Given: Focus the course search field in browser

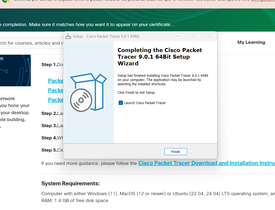Looking at the screenshot, I should (x=32, y=43).
